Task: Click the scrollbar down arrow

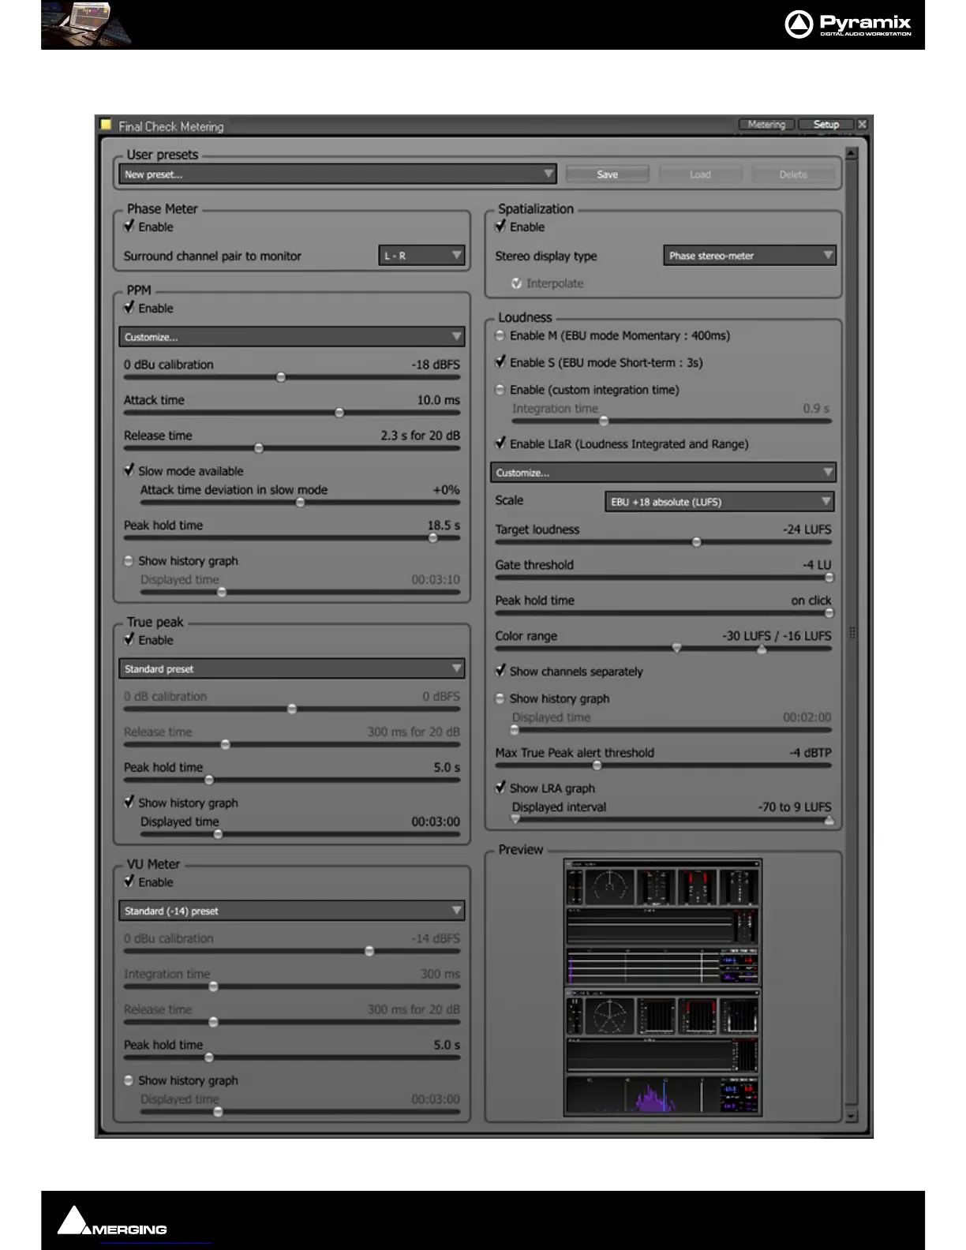Action: point(851,1117)
